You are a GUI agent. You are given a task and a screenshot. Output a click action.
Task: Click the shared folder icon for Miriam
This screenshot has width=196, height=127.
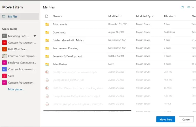(47, 40)
